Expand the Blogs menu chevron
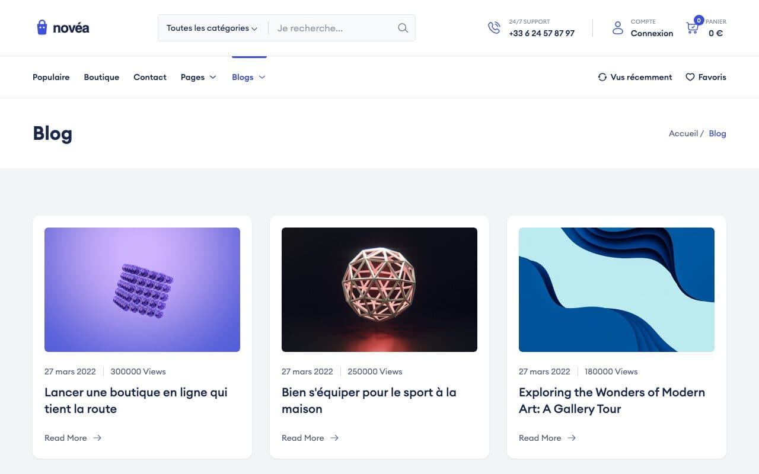 pyautogui.click(x=262, y=77)
